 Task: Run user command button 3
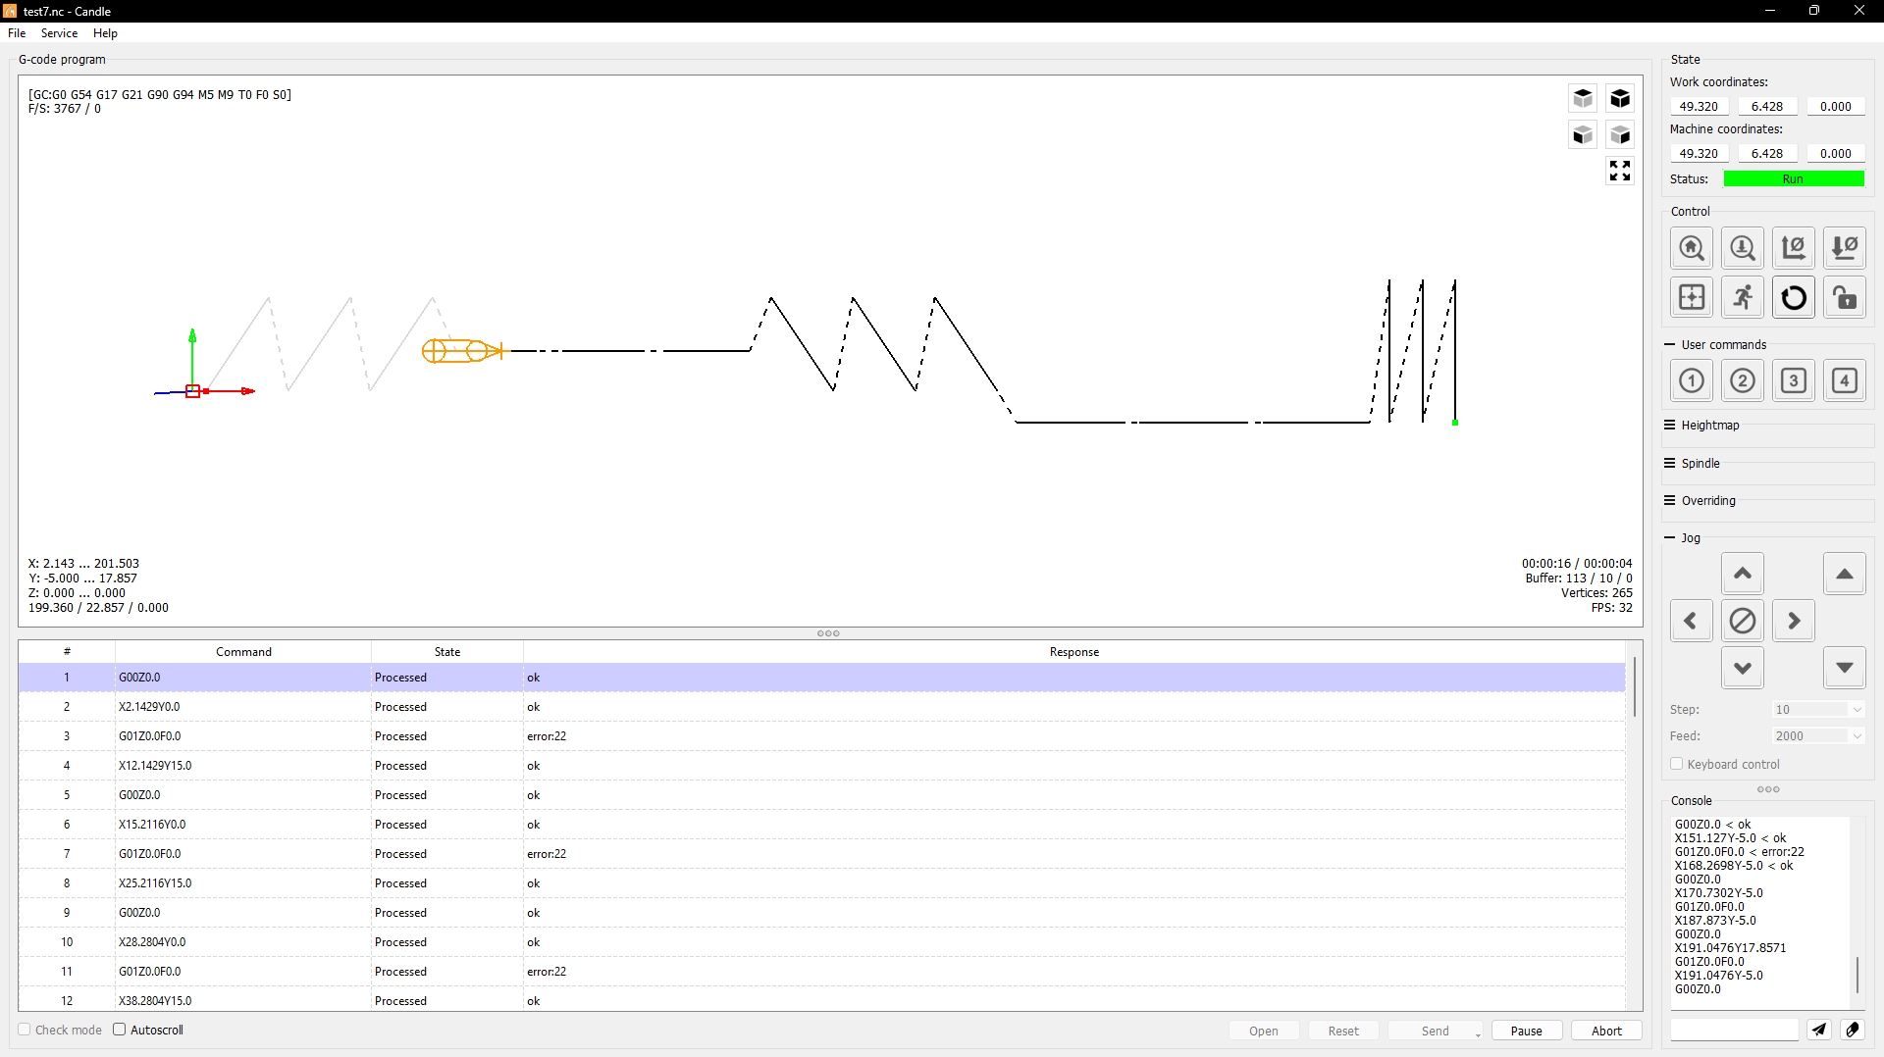click(1793, 380)
